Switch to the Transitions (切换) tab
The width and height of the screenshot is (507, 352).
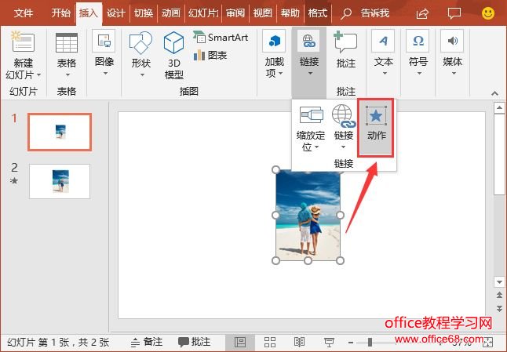(144, 13)
